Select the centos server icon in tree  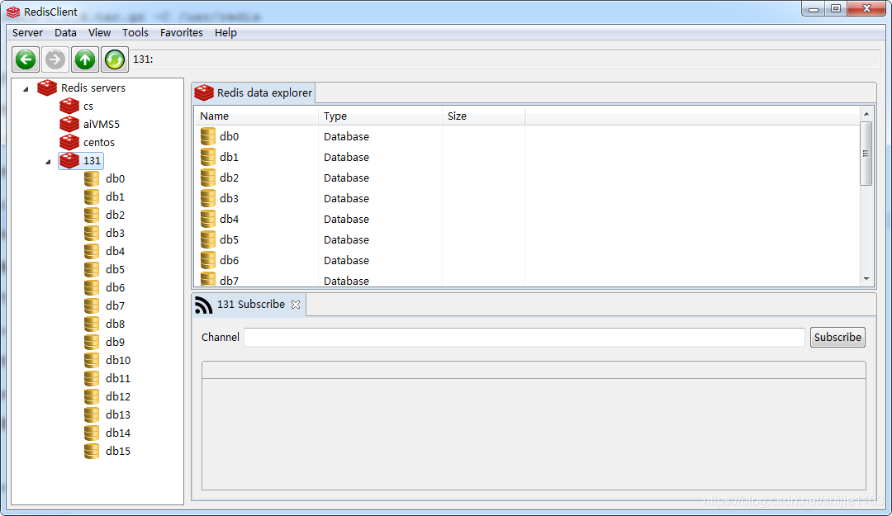69,142
